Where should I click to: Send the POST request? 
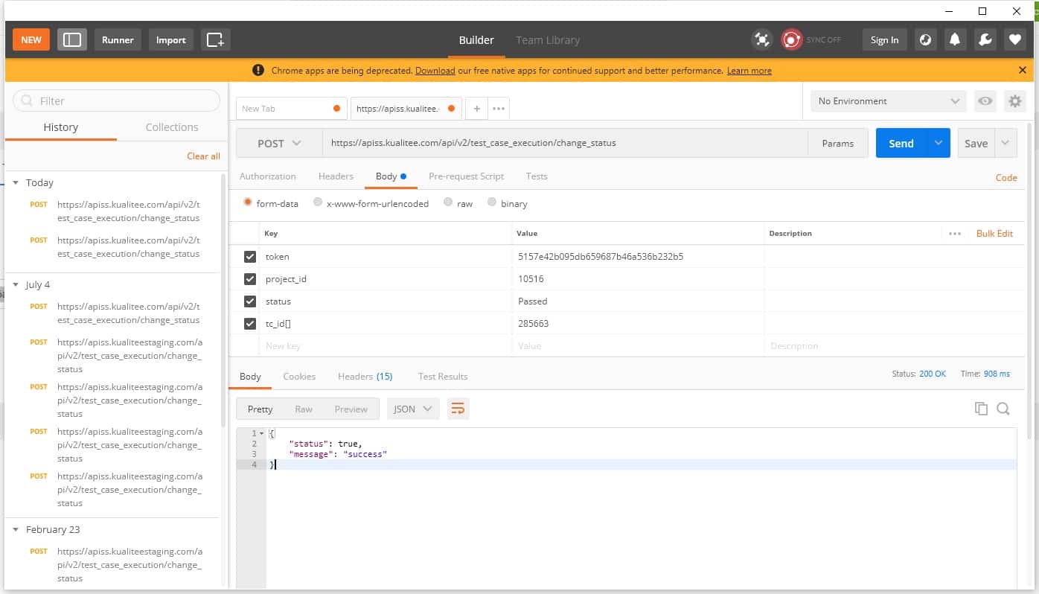point(901,143)
